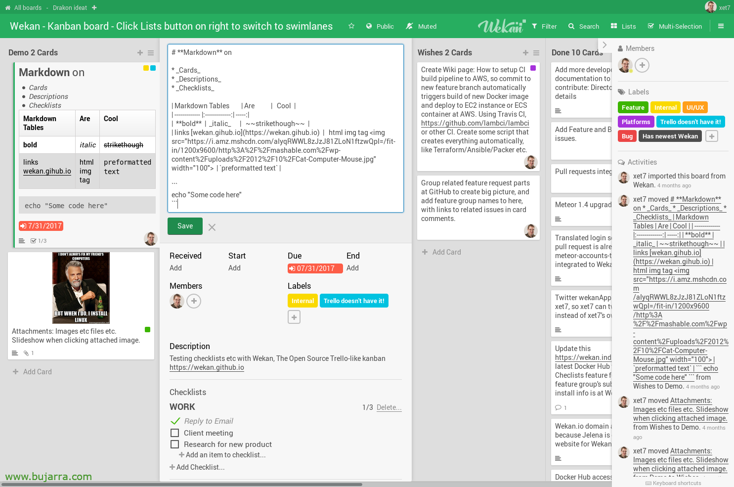Select Has newest Wekan label
This screenshot has width=734, height=487.
pos(670,136)
